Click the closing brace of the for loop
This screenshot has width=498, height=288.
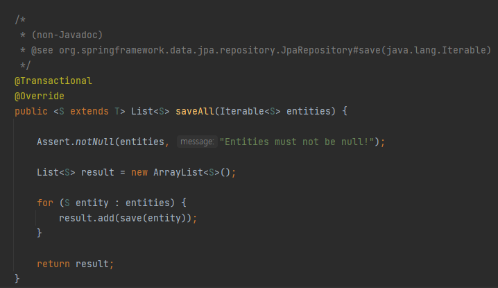pyautogui.click(x=40, y=233)
